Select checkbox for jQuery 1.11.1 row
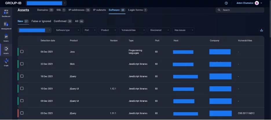Image resolution: width=271 pixels, height=120 pixels. point(22,113)
